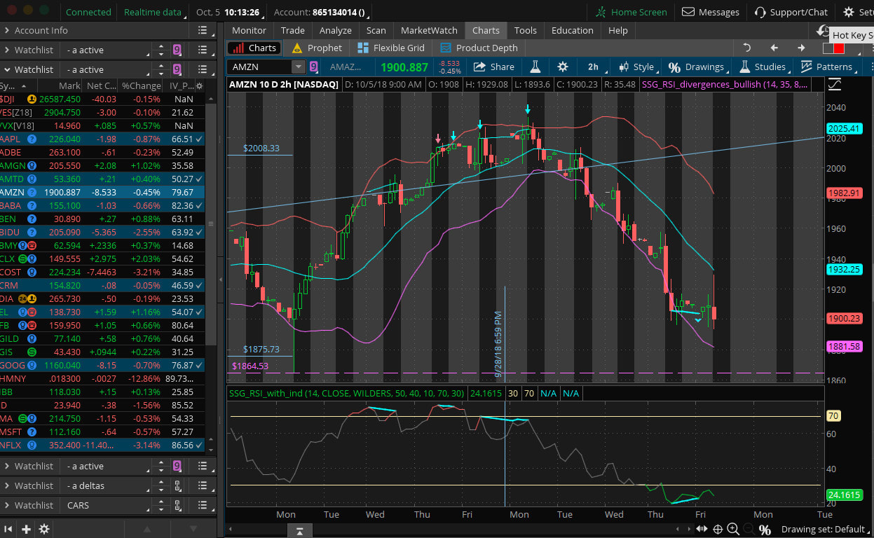Open the Share chart button
Viewport: 874px width, 538px height.
click(x=494, y=67)
